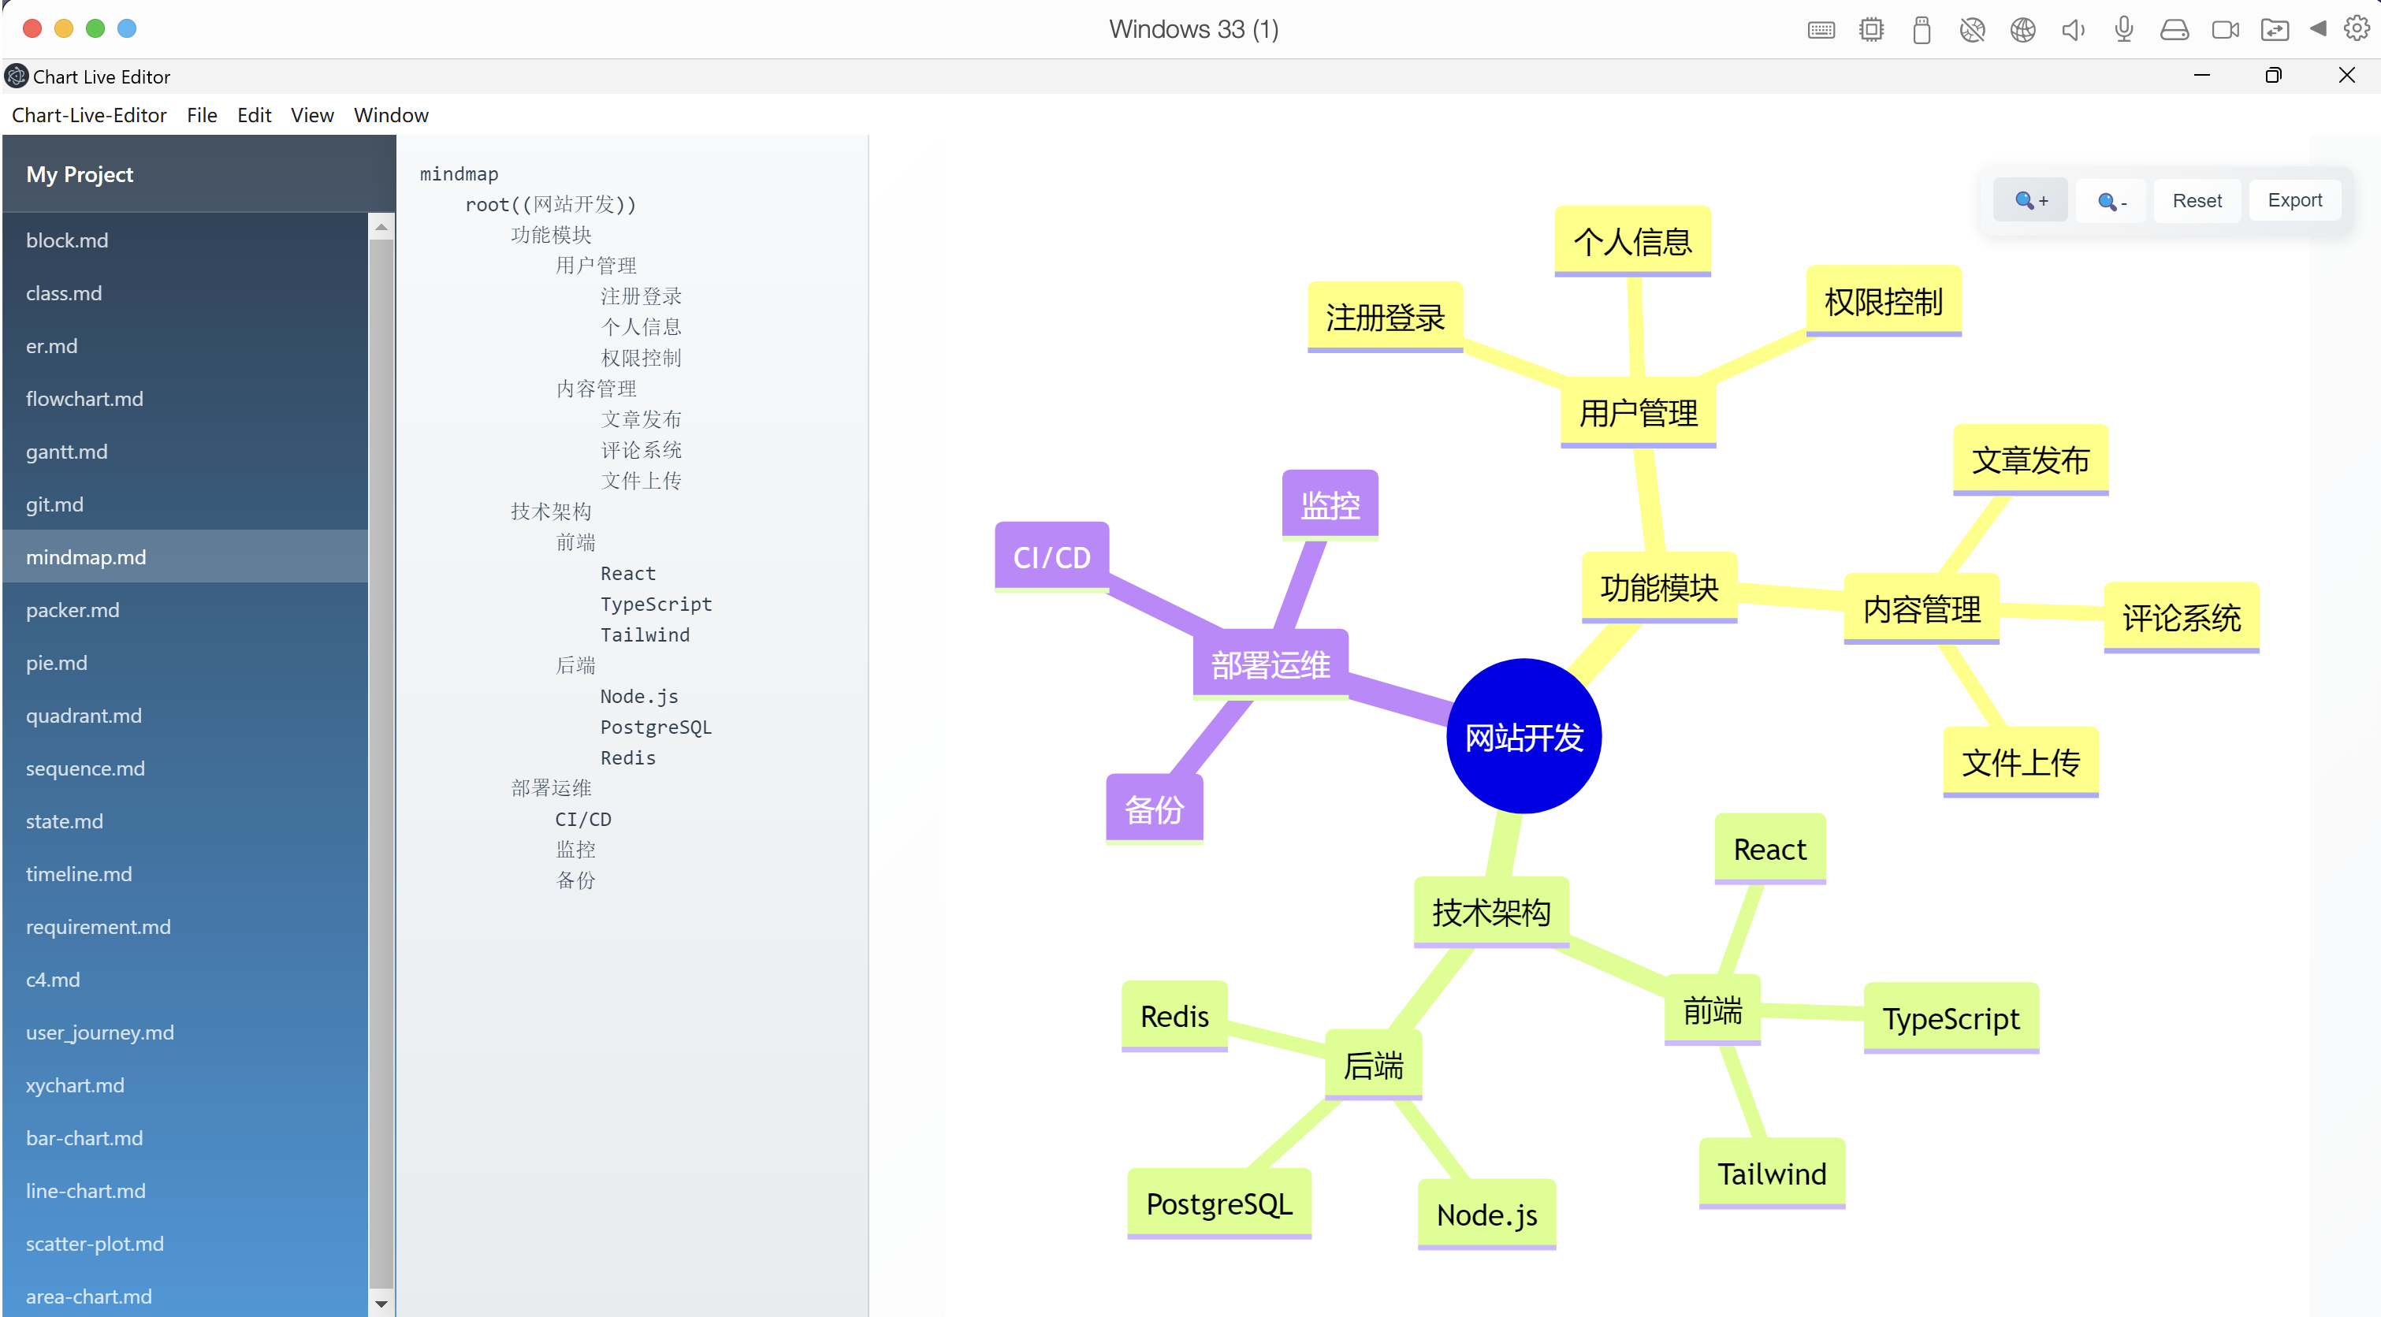Screen dimensions: 2381x1317
Task: Open sequence.md from the sidebar
Action: 85,768
